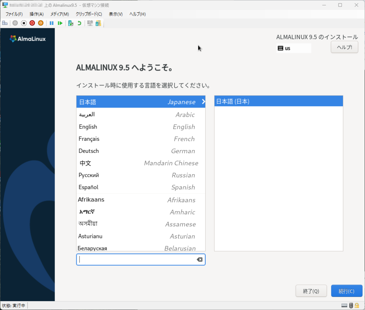This screenshot has height=310, width=365.
Task: Open the 操作(A) menu
Action: click(36, 14)
